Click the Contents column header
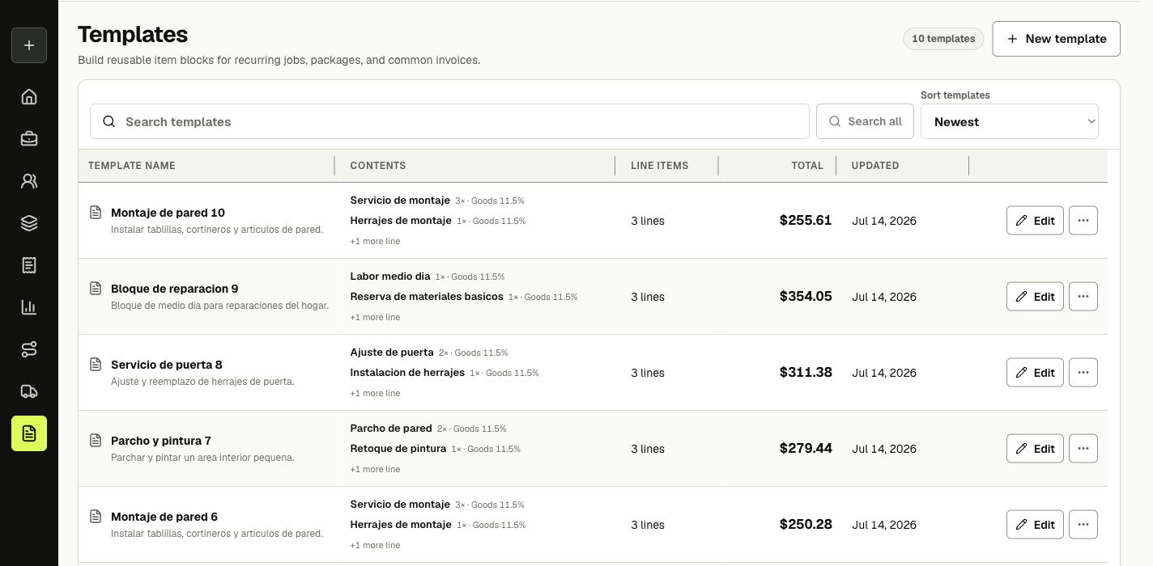The image size is (1153, 566). coord(378,166)
